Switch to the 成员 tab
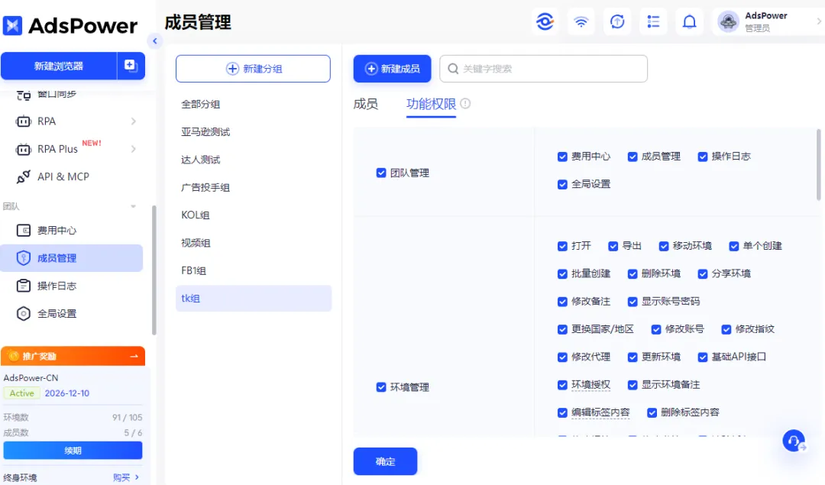This screenshot has width=825, height=485. (366, 104)
